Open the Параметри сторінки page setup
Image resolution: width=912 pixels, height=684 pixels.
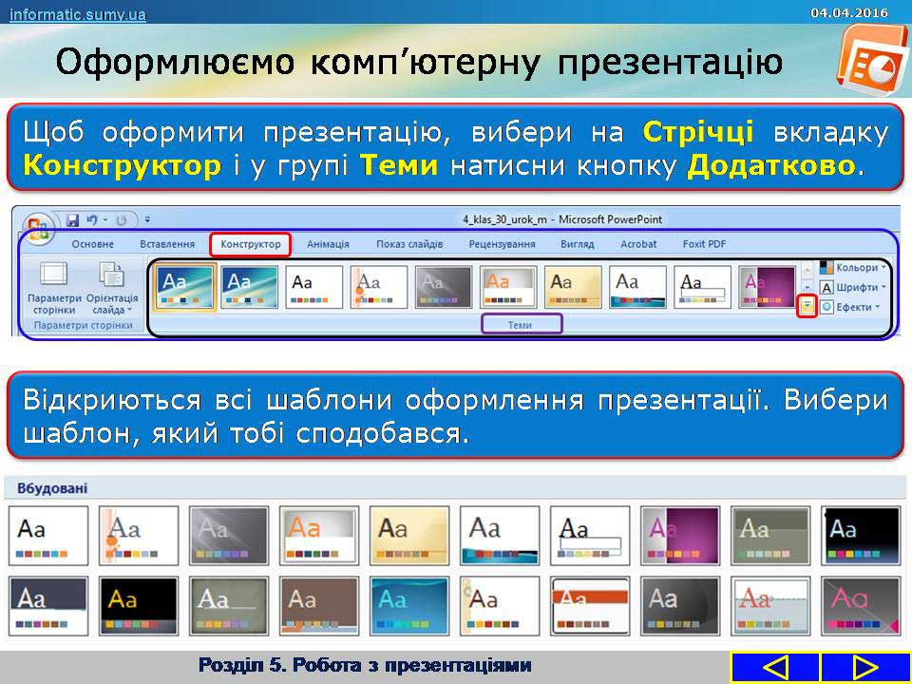54,290
